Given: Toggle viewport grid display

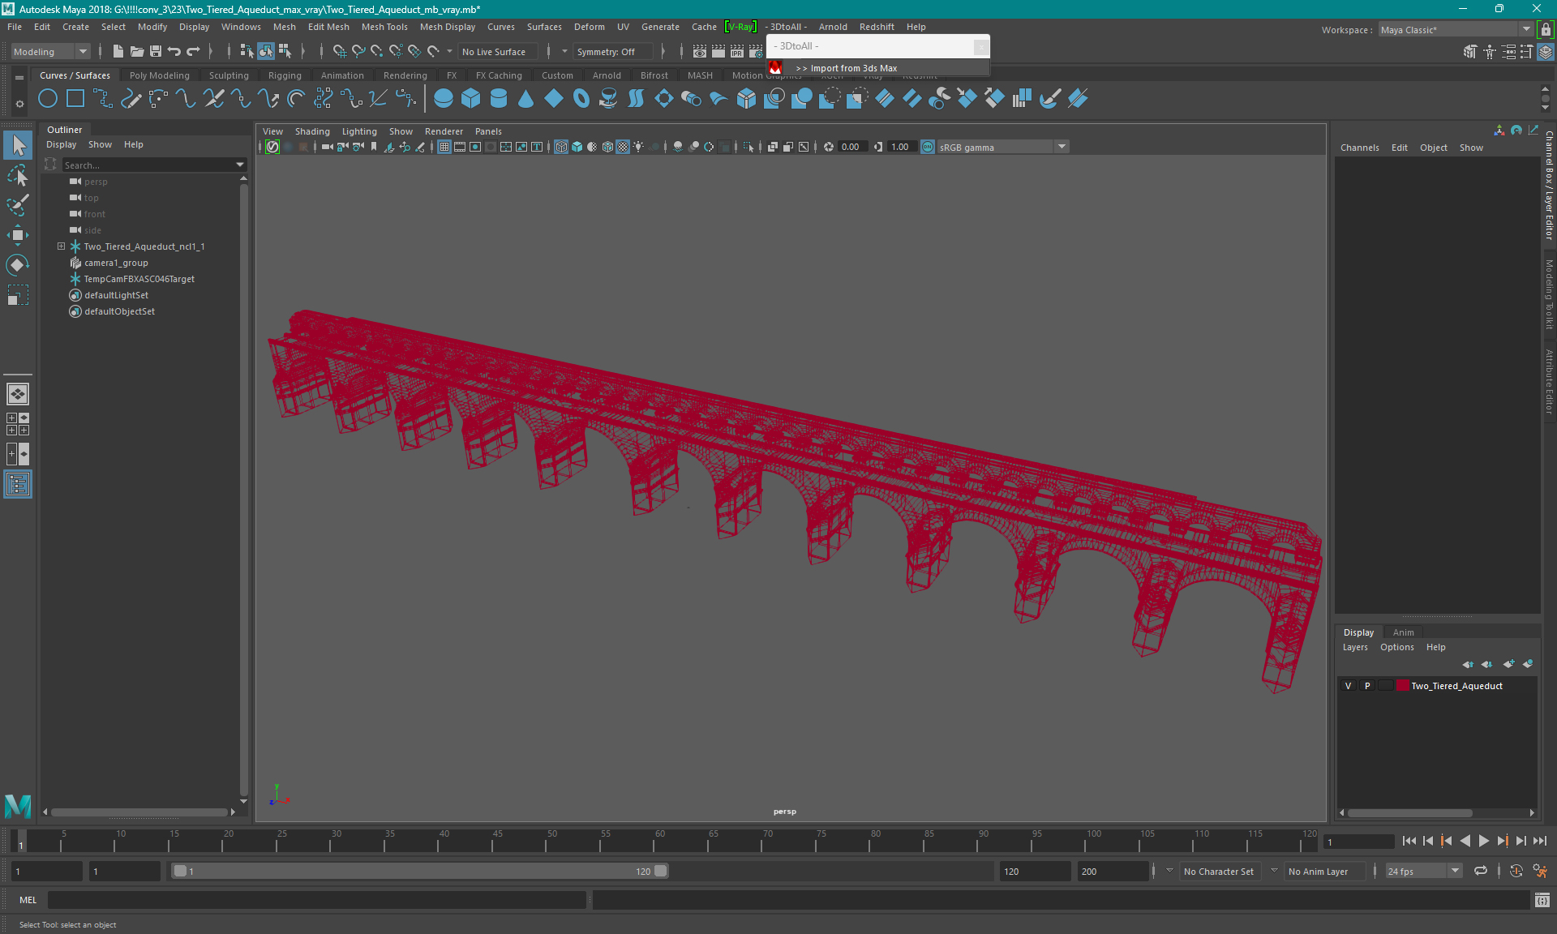Looking at the screenshot, I should [444, 147].
